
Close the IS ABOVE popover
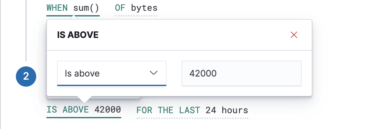(x=294, y=35)
